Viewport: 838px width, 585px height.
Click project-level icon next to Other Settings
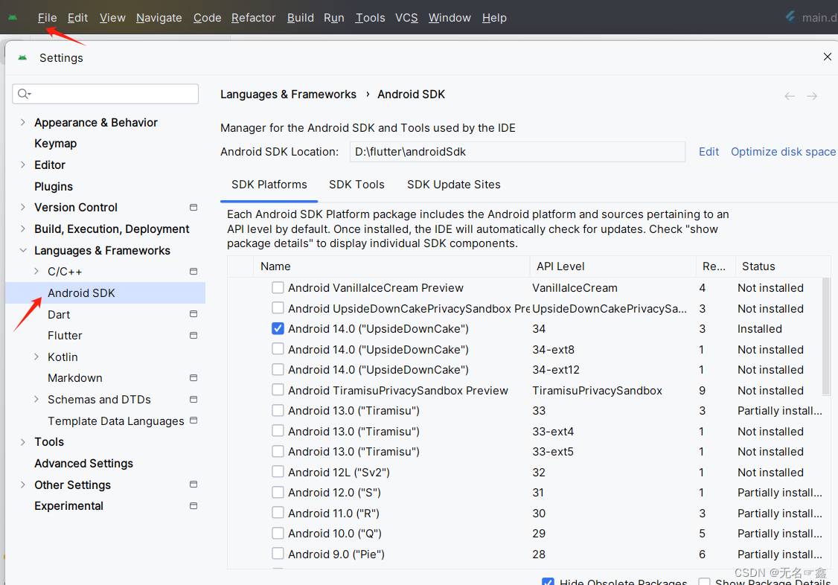pos(193,485)
